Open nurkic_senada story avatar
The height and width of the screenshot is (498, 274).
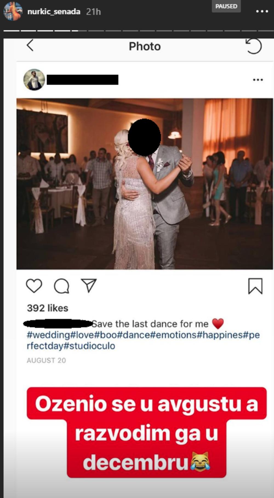(13, 11)
